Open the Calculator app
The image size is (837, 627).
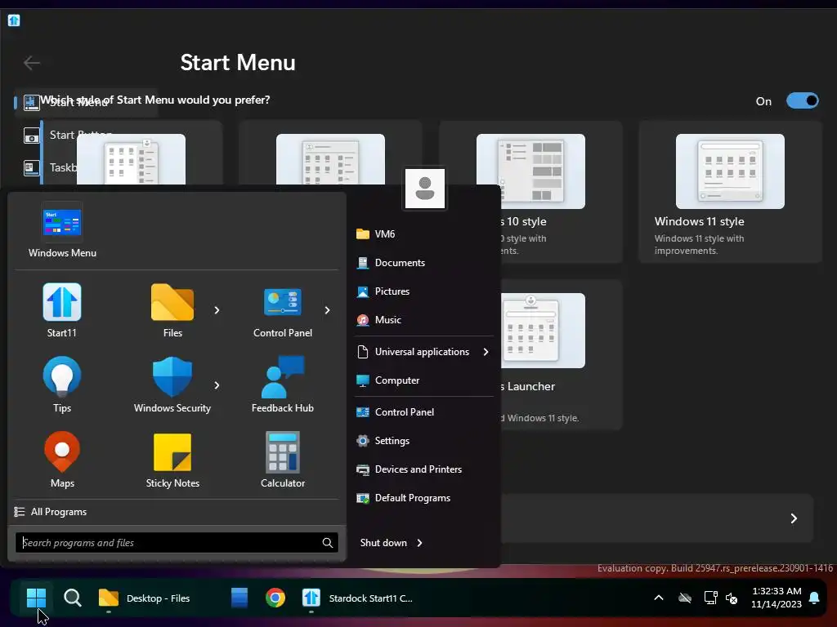tap(282, 460)
